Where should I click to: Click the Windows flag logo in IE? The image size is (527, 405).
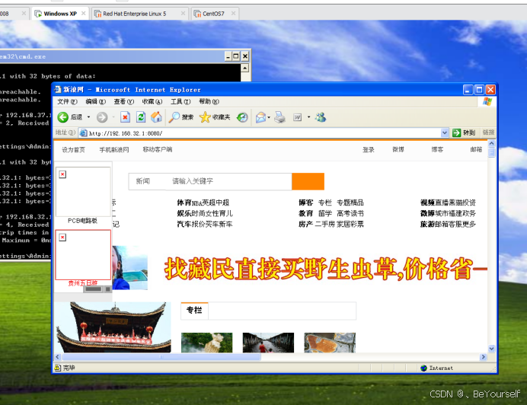click(x=487, y=101)
